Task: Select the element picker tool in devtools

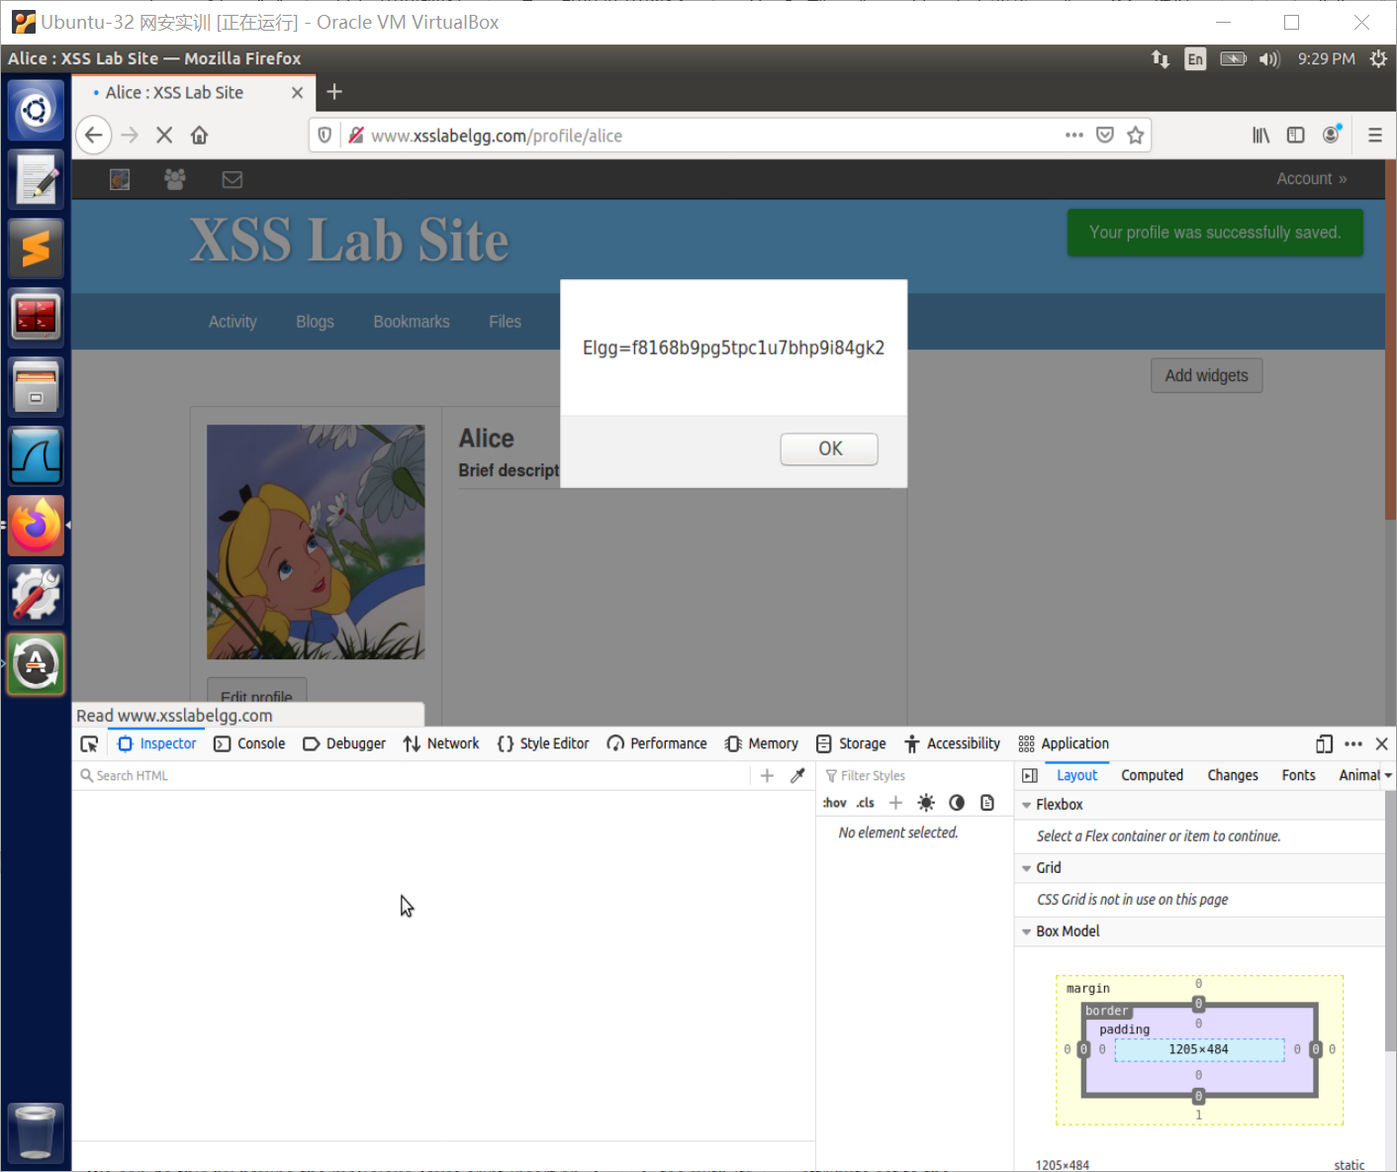Action: point(89,743)
